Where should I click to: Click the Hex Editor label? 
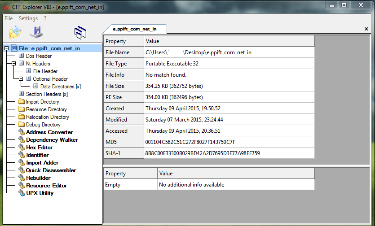40,148
